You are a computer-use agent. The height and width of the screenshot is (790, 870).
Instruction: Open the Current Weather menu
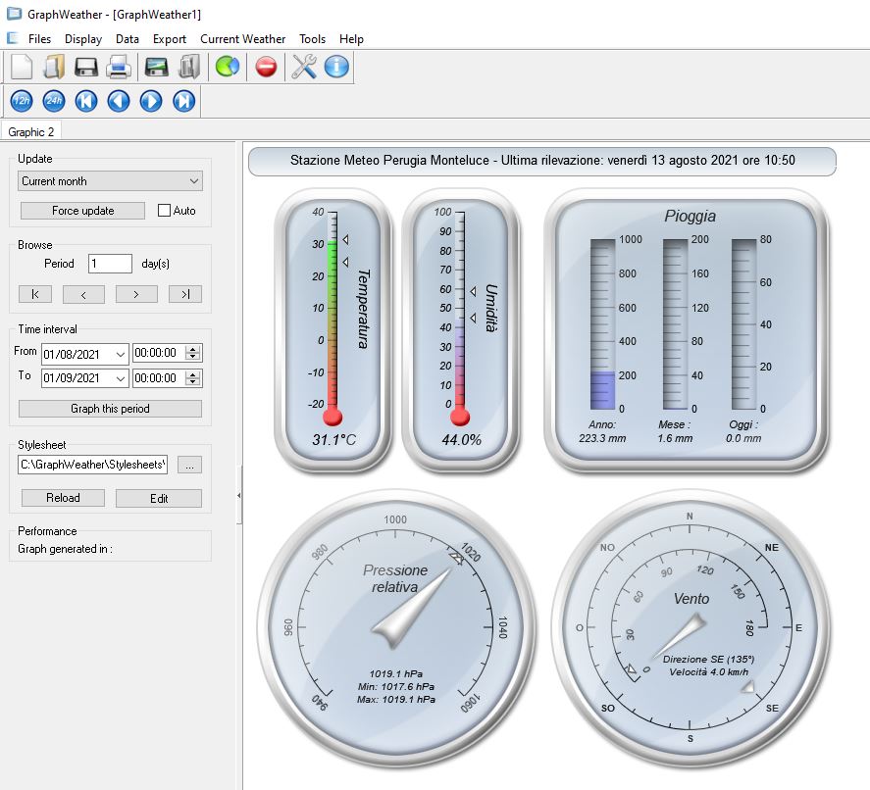[x=243, y=39]
